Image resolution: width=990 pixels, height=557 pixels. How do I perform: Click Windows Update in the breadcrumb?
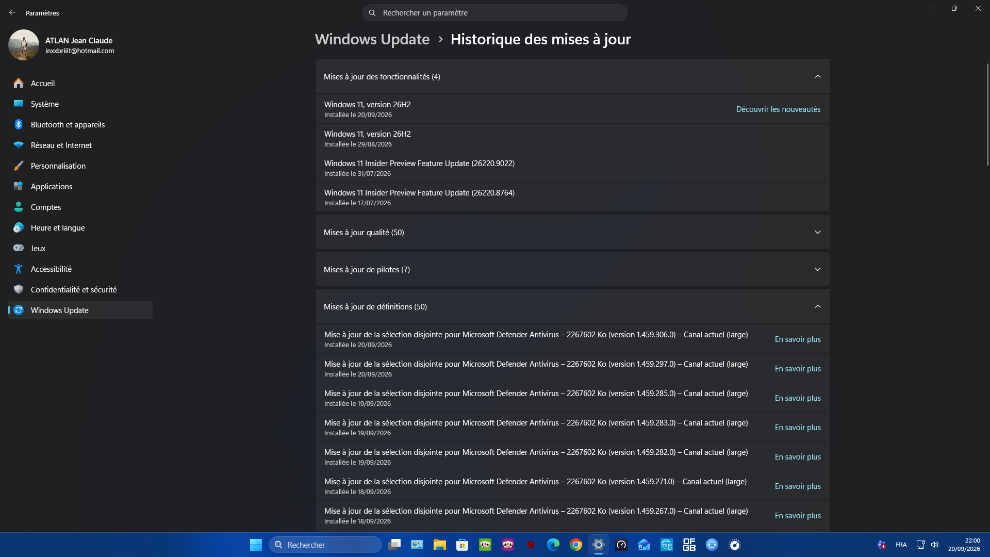[x=372, y=39]
